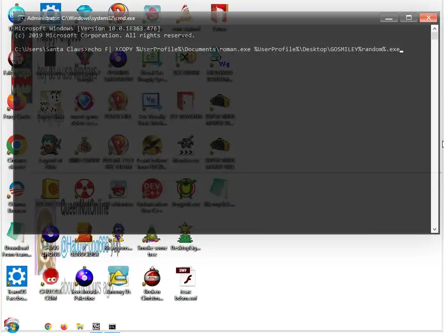Click the cmd scrollbar up arrow
444x333 pixels.
[x=434, y=29]
